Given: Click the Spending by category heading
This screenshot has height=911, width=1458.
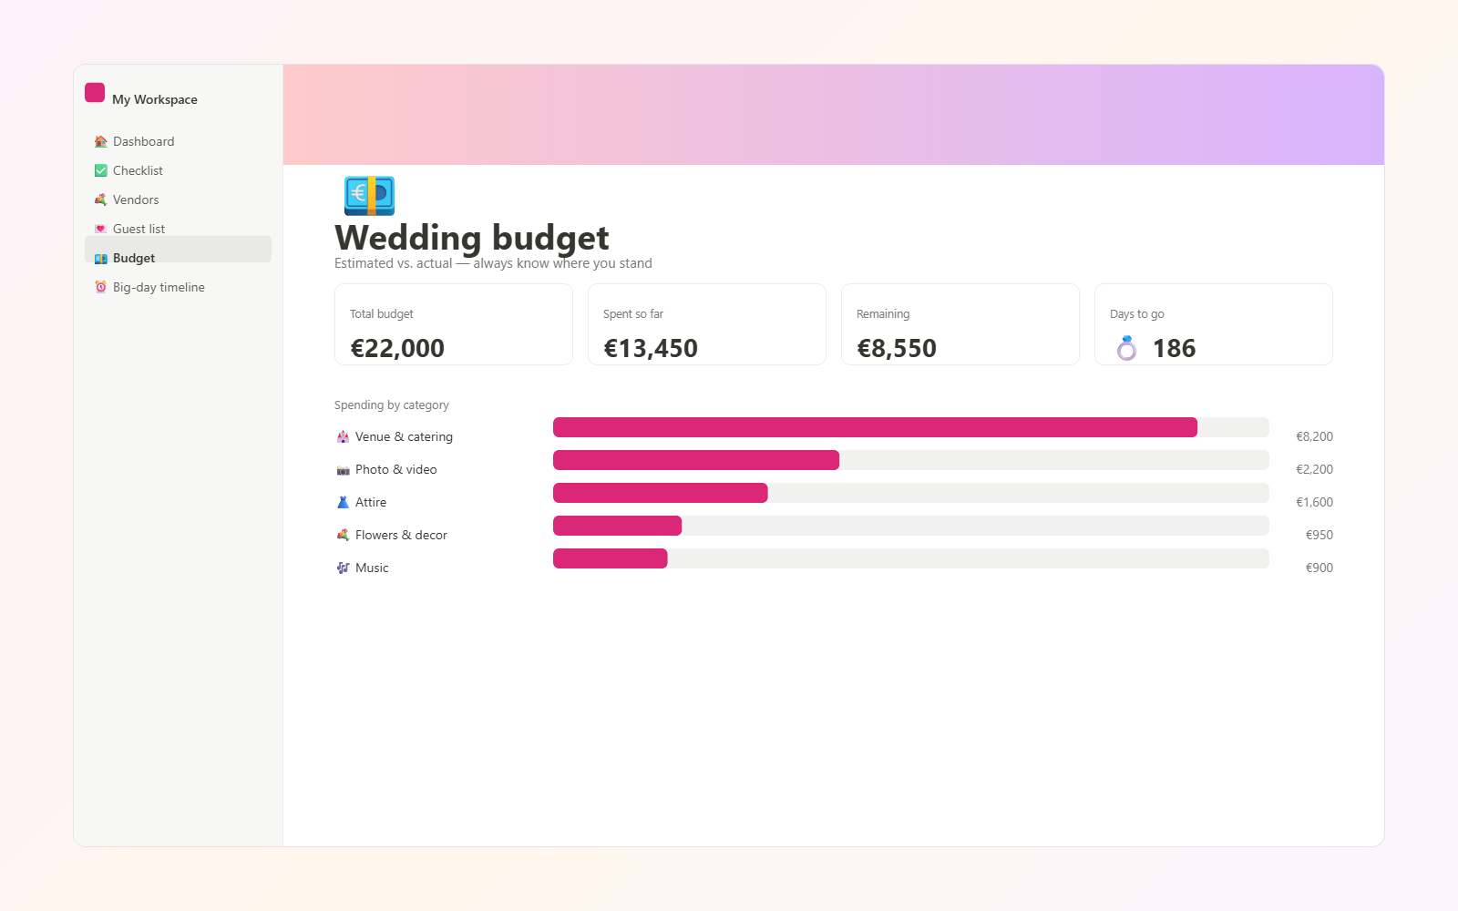Looking at the screenshot, I should (x=392, y=405).
